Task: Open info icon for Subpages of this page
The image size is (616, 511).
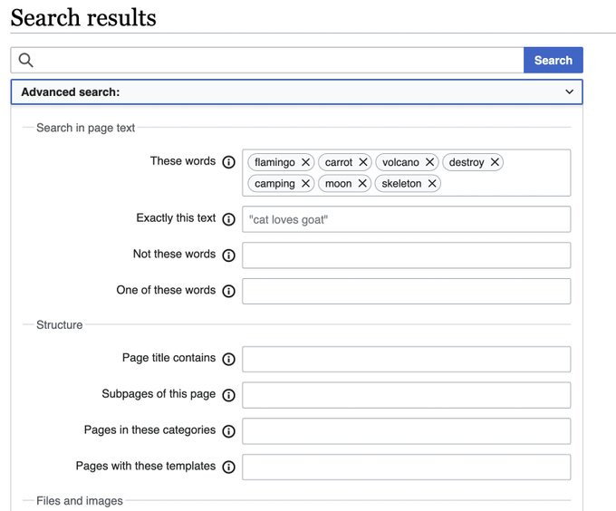Action: (228, 395)
